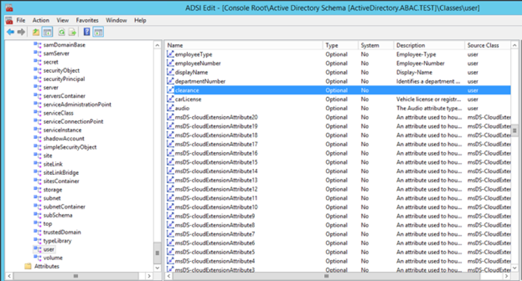Sort list by System column header
This screenshot has height=281, width=522.
(x=376, y=45)
